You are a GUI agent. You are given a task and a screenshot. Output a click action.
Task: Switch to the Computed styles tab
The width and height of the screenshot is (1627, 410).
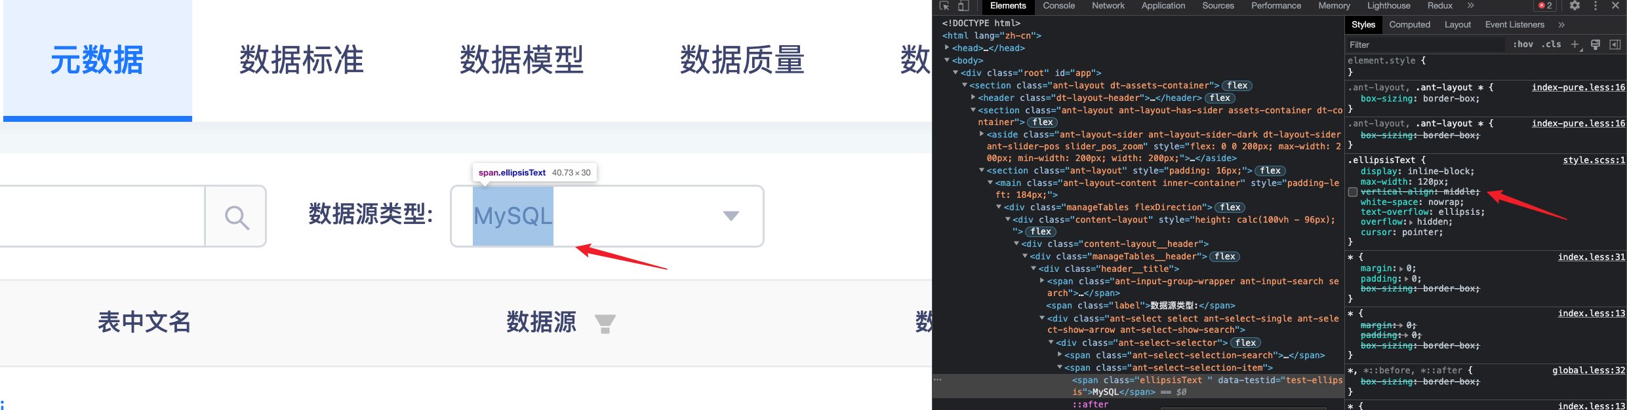tap(1409, 25)
